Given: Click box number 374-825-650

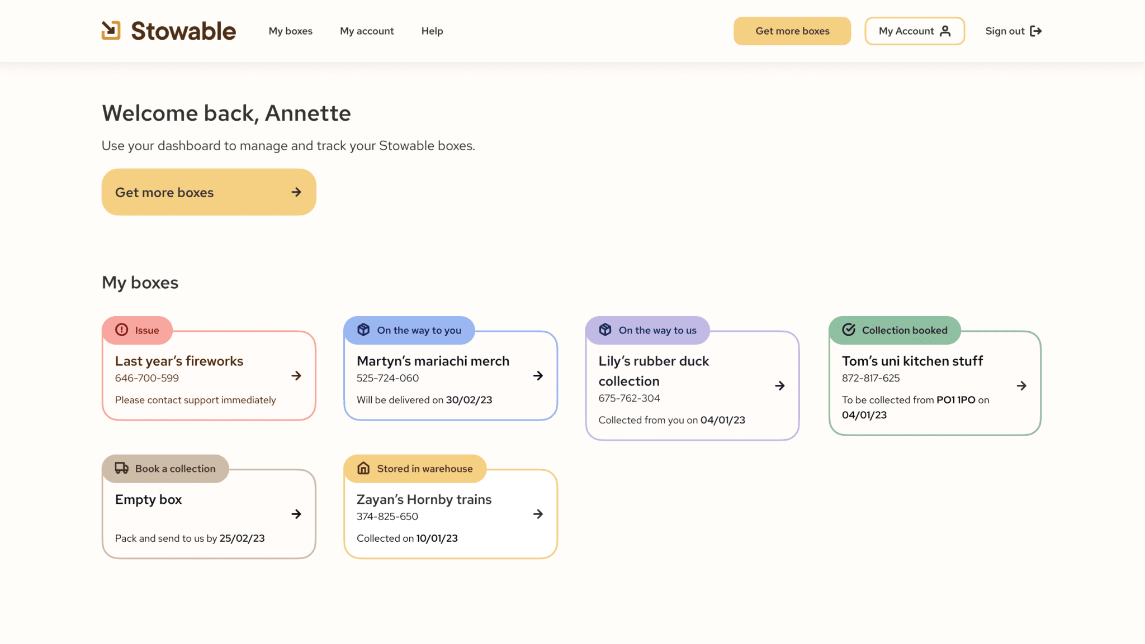Looking at the screenshot, I should (387, 517).
